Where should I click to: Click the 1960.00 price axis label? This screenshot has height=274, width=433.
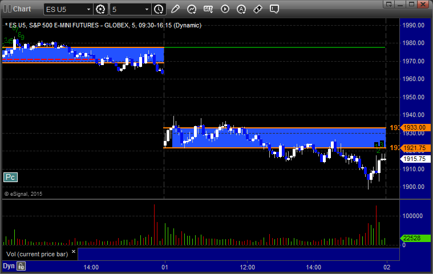(414, 79)
